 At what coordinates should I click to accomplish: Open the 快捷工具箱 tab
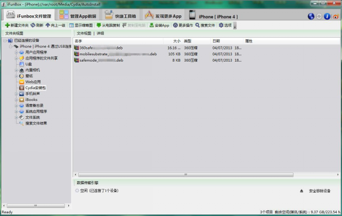coord(120,15)
